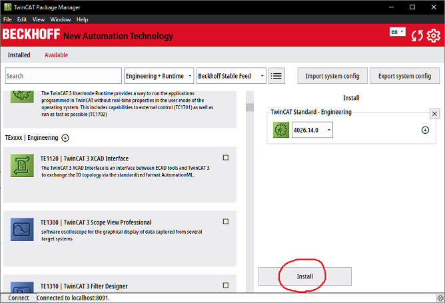Open the Beckhoff Stable Feed dropdown
445x303 pixels.
click(x=231, y=76)
